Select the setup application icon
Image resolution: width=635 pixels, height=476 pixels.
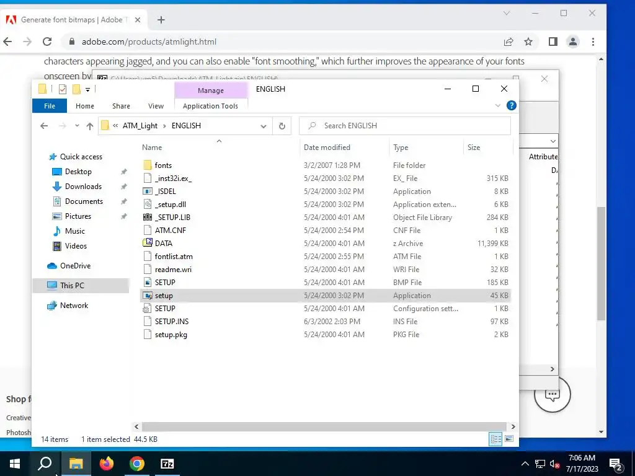coord(148,296)
